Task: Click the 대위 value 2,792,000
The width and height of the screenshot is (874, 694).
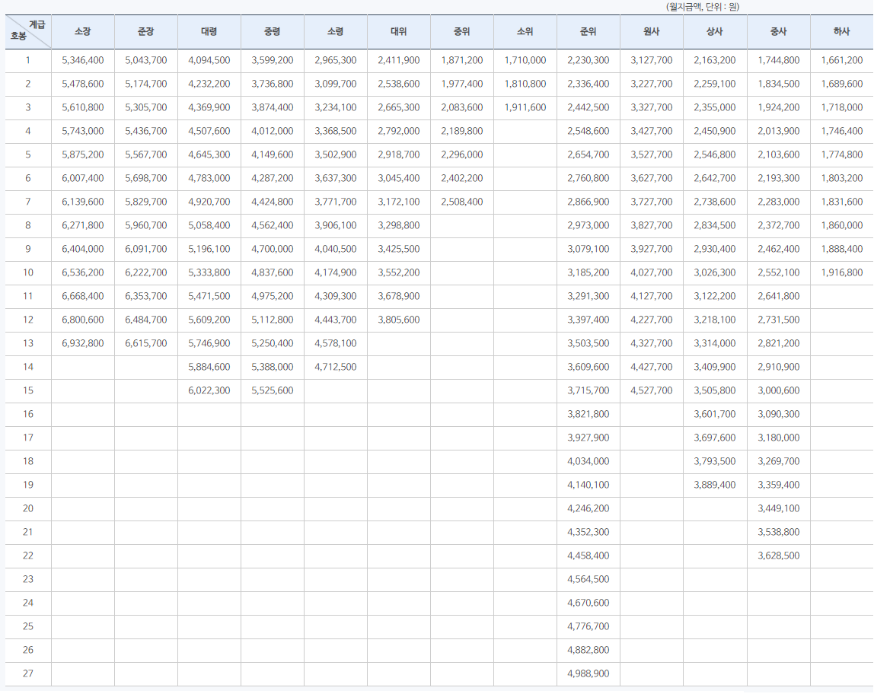Action: 398,131
